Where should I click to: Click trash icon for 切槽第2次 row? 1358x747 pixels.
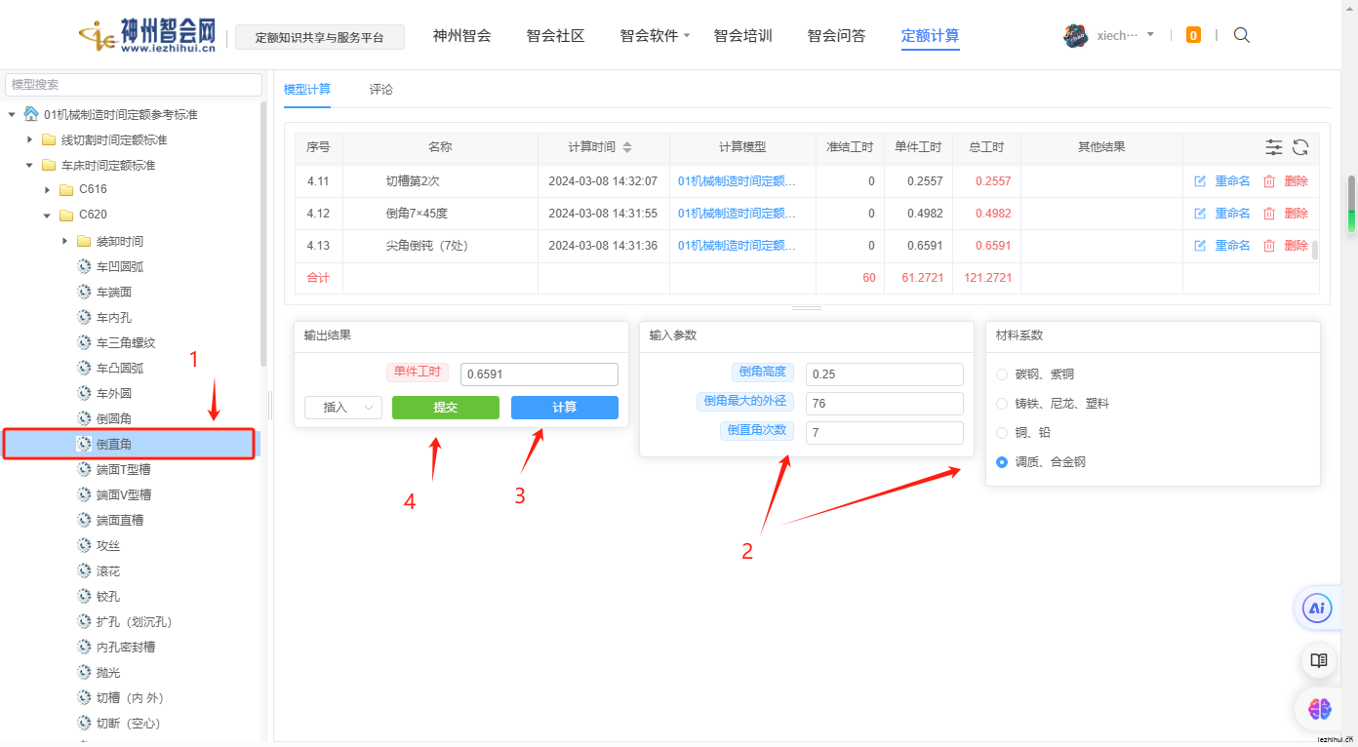[1269, 181]
